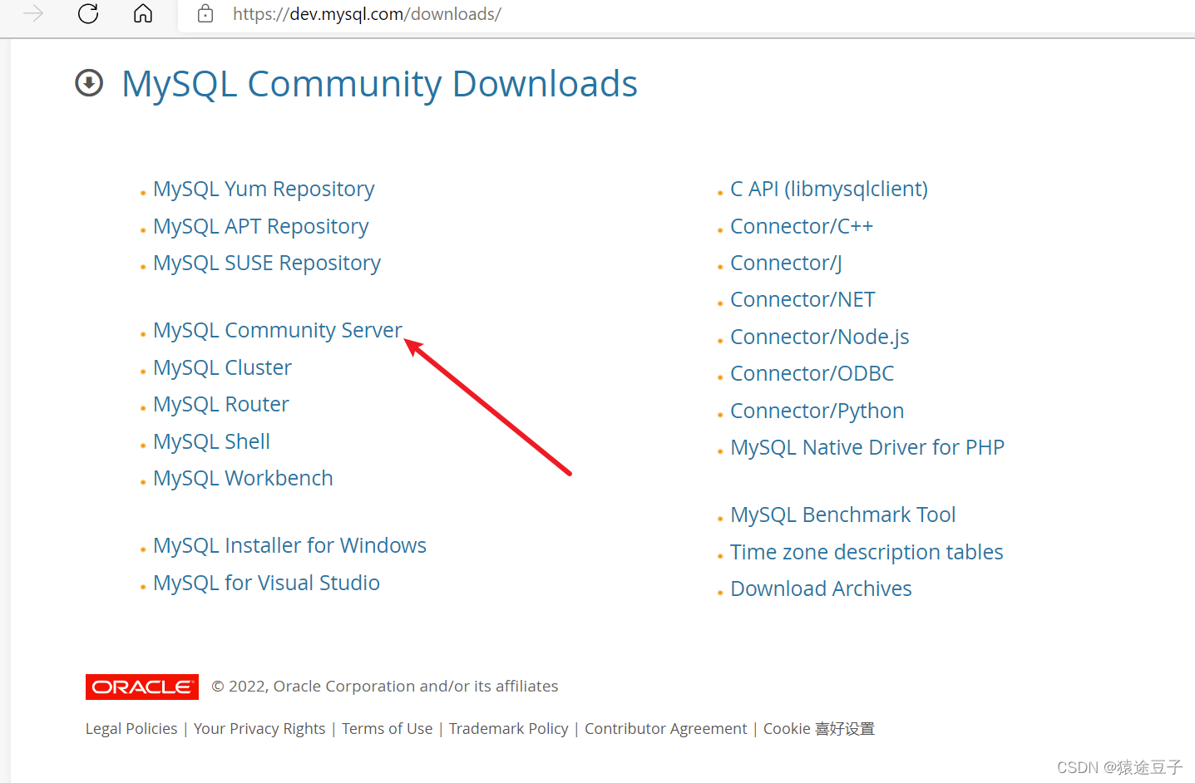Visit Download Archives
Screen dimensions: 1195x783
[x=821, y=589]
